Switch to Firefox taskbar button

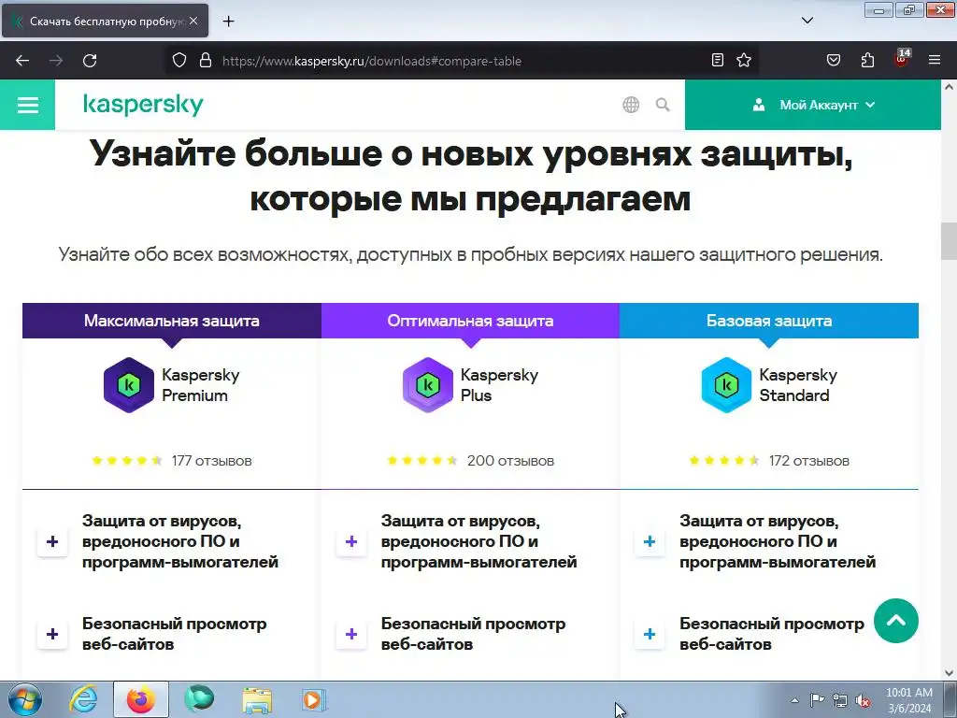141,699
